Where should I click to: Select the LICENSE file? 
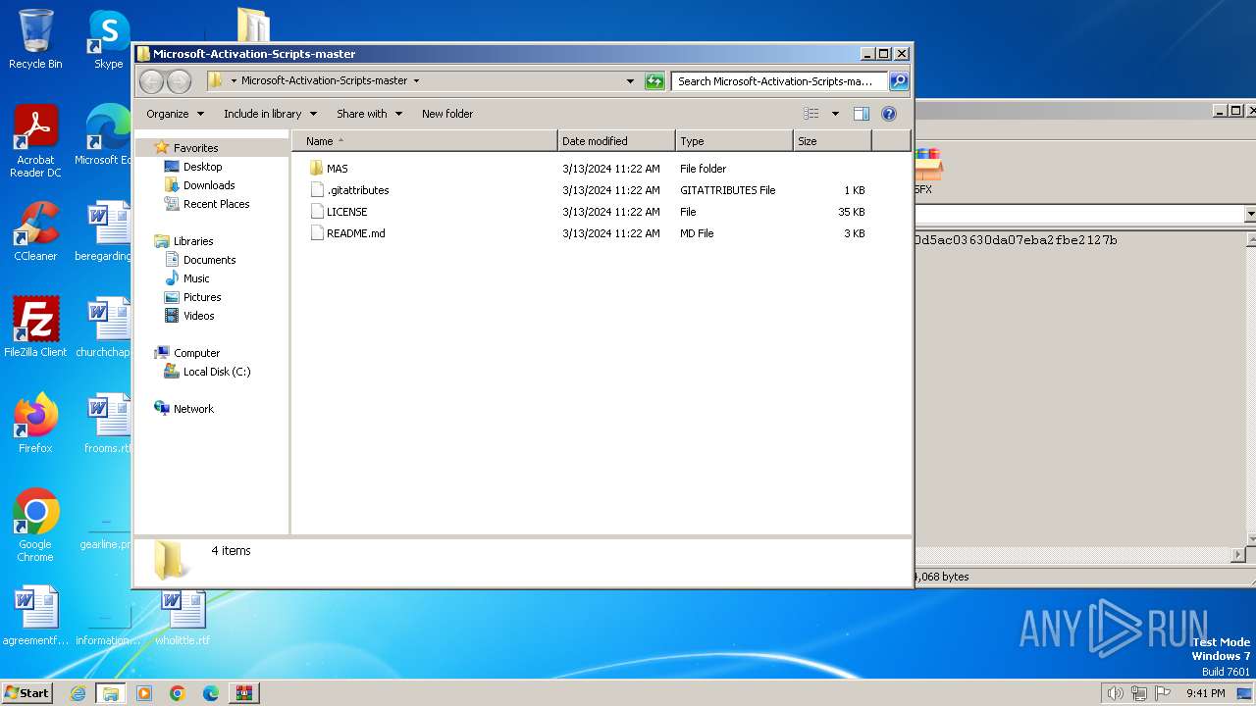point(338,212)
